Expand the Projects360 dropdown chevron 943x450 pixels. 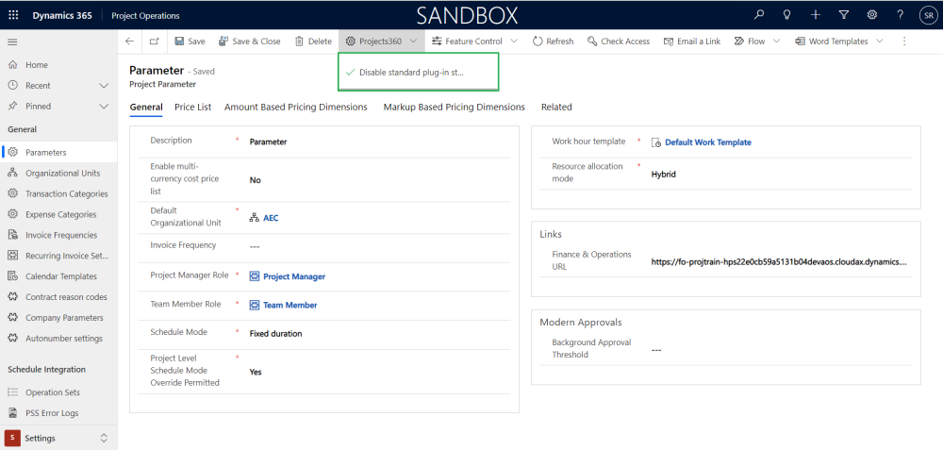414,41
